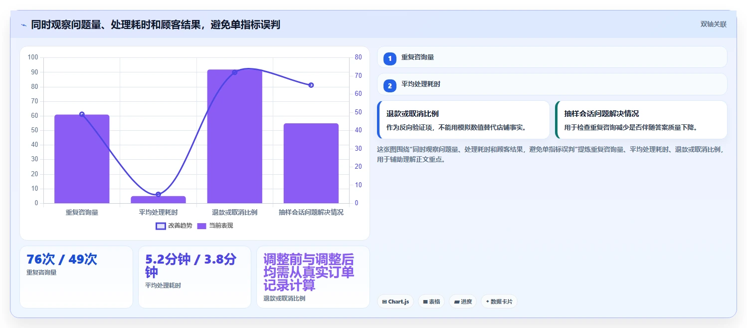
Task: Click the left axis value 100
Action: (33, 57)
